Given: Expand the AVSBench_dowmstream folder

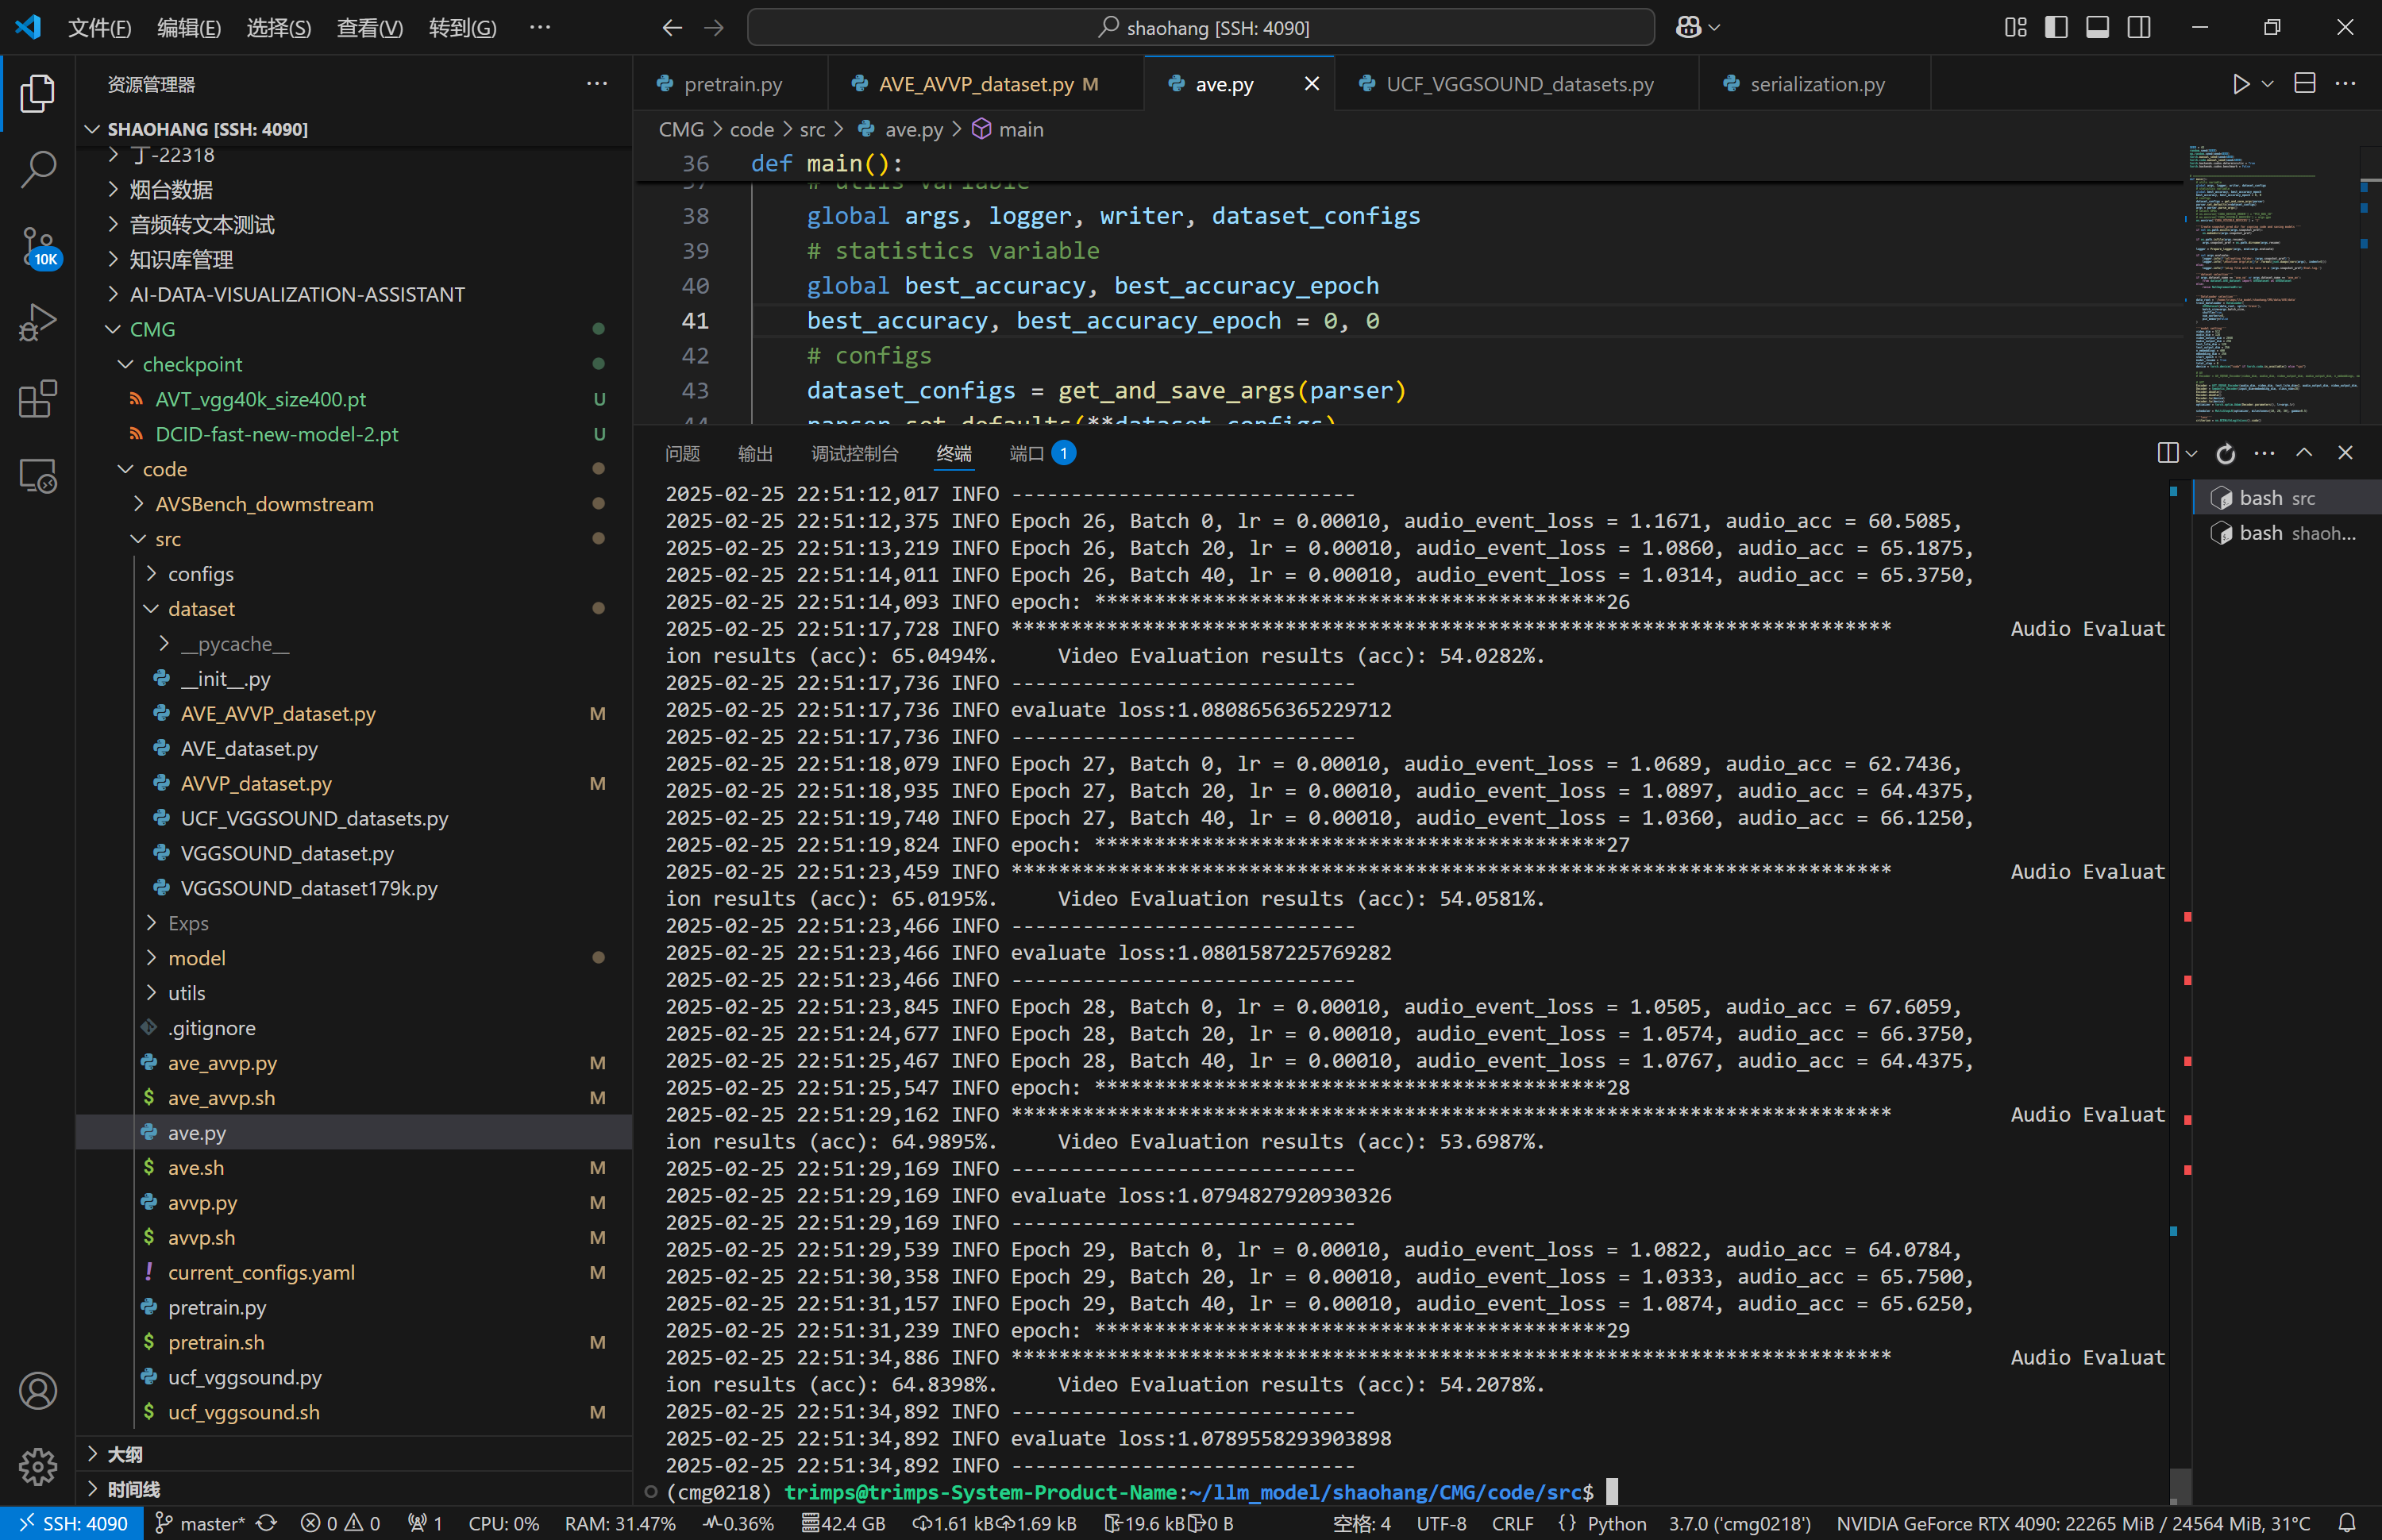Looking at the screenshot, I should pyautogui.click(x=264, y=504).
